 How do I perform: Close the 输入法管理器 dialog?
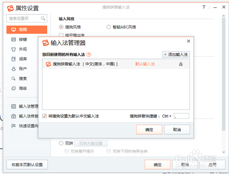(189, 41)
